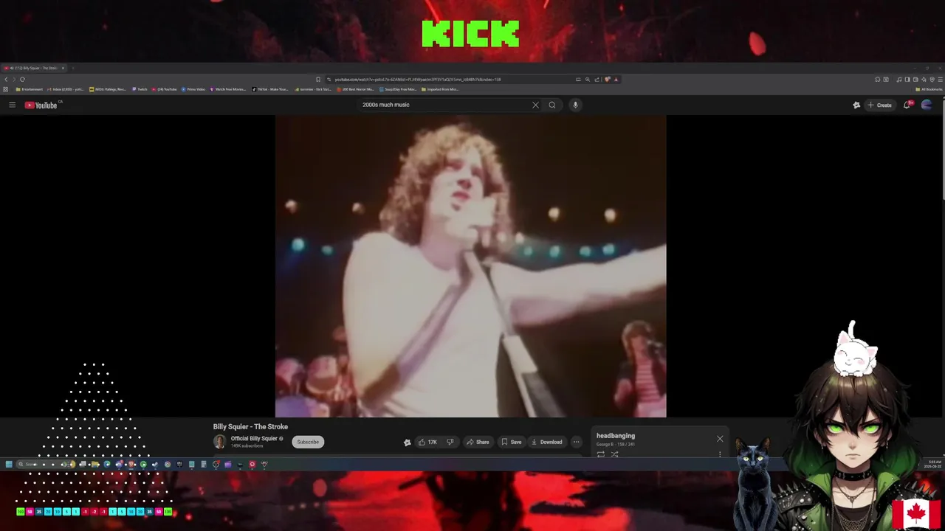Open more actions ellipsis beside Download
The width and height of the screenshot is (945, 531).
(577, 442)
